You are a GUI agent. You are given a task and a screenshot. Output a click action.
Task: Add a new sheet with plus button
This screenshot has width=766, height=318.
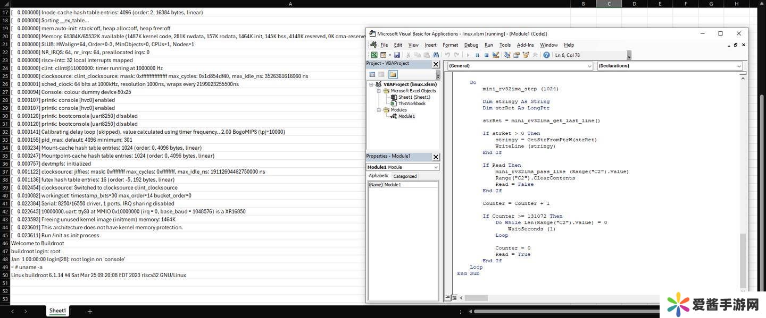tap(90, 312)
